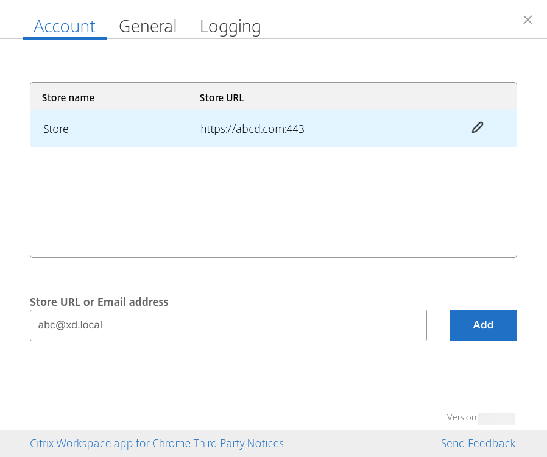Viewport: 547px width, 457px height.
Task: Click the blank version number box
Action: point(496,419)
